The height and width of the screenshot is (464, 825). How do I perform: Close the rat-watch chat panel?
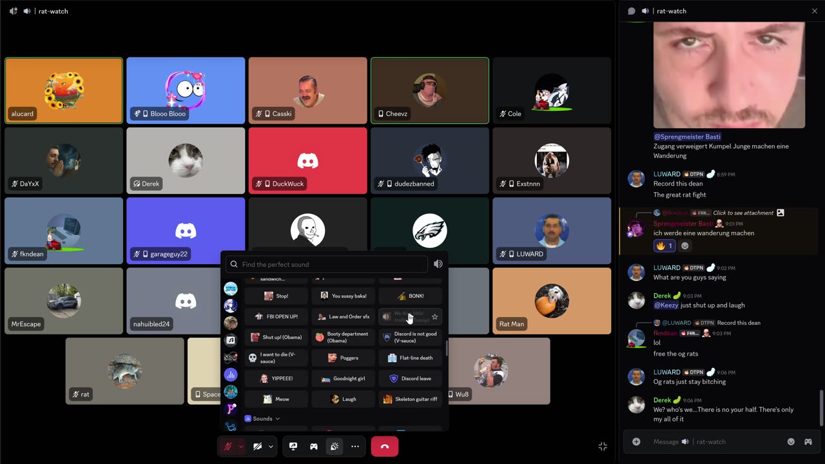pyautogui.click(x=814, y=11)
